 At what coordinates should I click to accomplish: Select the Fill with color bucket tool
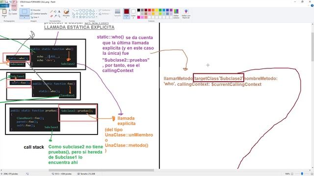point(55,12)
